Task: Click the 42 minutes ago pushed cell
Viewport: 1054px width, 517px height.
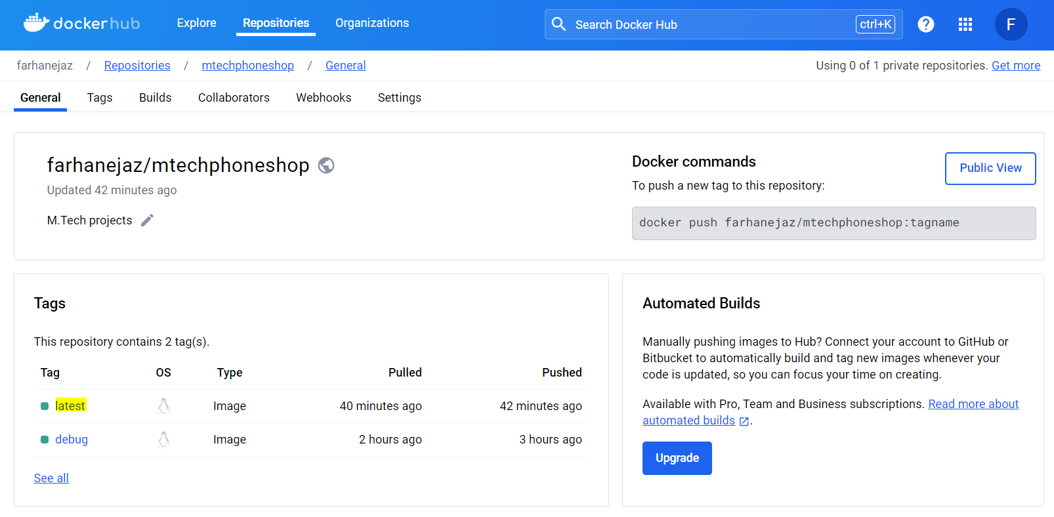Action: coord(541,406)
